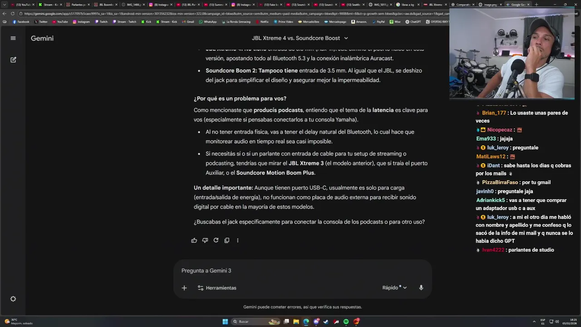The width and height of the screenshot is (581, 327).
Task: Start a new chat with pencil icon
Action: 13,59
